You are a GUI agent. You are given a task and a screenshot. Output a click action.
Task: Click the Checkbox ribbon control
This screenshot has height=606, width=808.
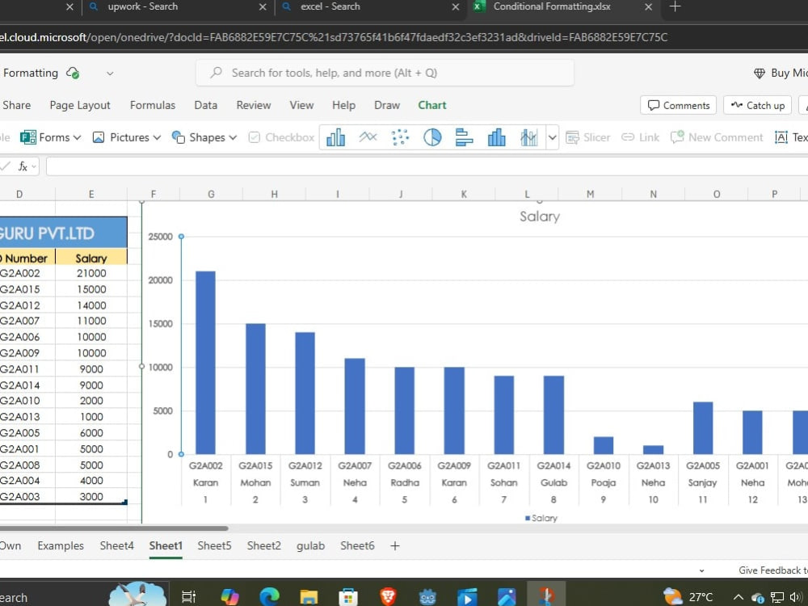click(281, 137)
